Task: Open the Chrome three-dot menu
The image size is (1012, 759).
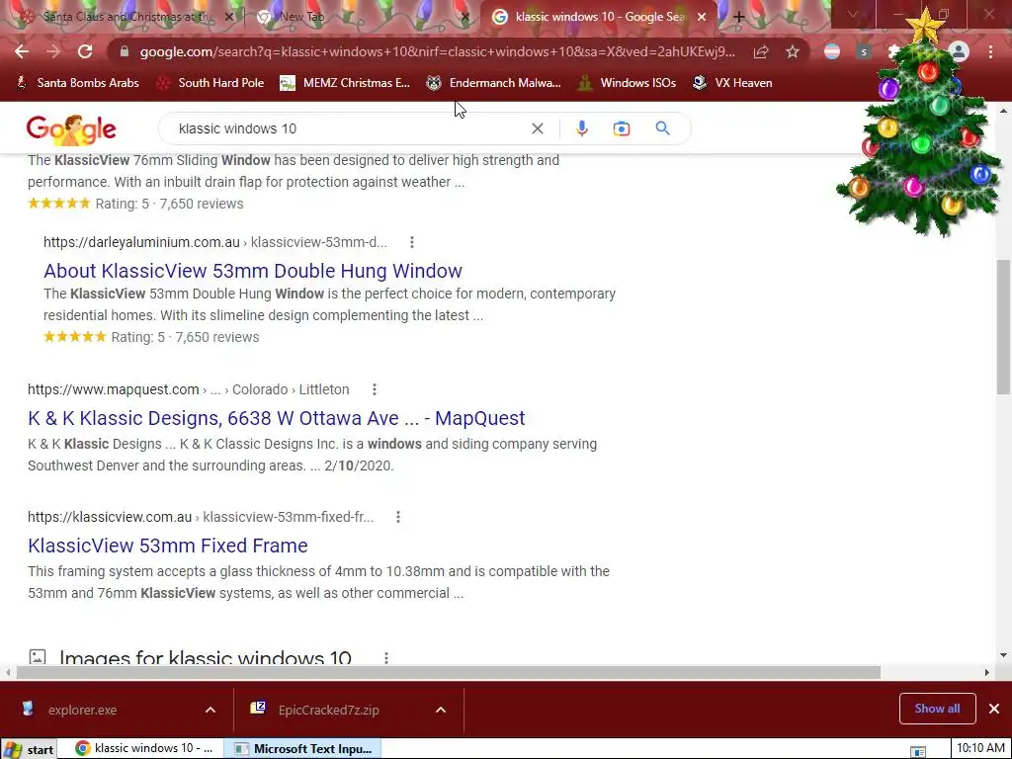Action: [x=990, y=51]
